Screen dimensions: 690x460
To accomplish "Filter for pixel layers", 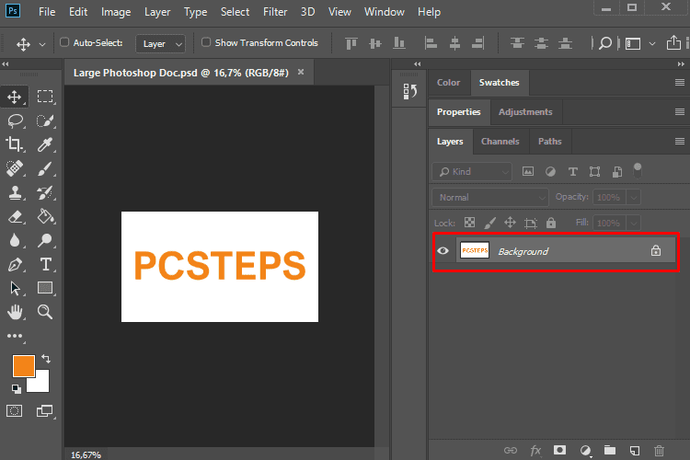I will tap(528, 171).
